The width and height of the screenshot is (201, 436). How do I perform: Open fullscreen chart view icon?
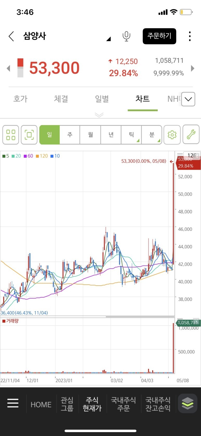pyautogui.click(x=29, y=135)
